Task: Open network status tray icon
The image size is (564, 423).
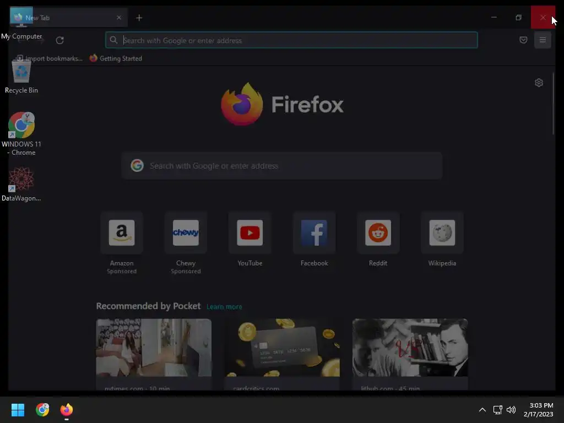Action: point(497,410)
